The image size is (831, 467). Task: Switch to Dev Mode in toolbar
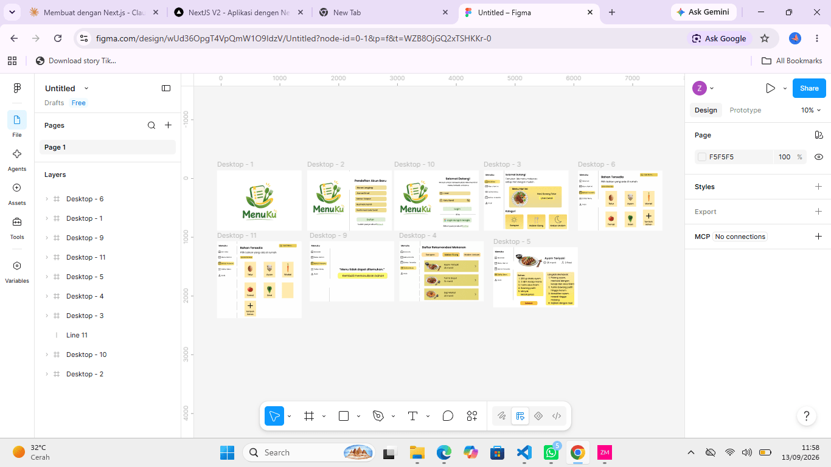point(557,416)
